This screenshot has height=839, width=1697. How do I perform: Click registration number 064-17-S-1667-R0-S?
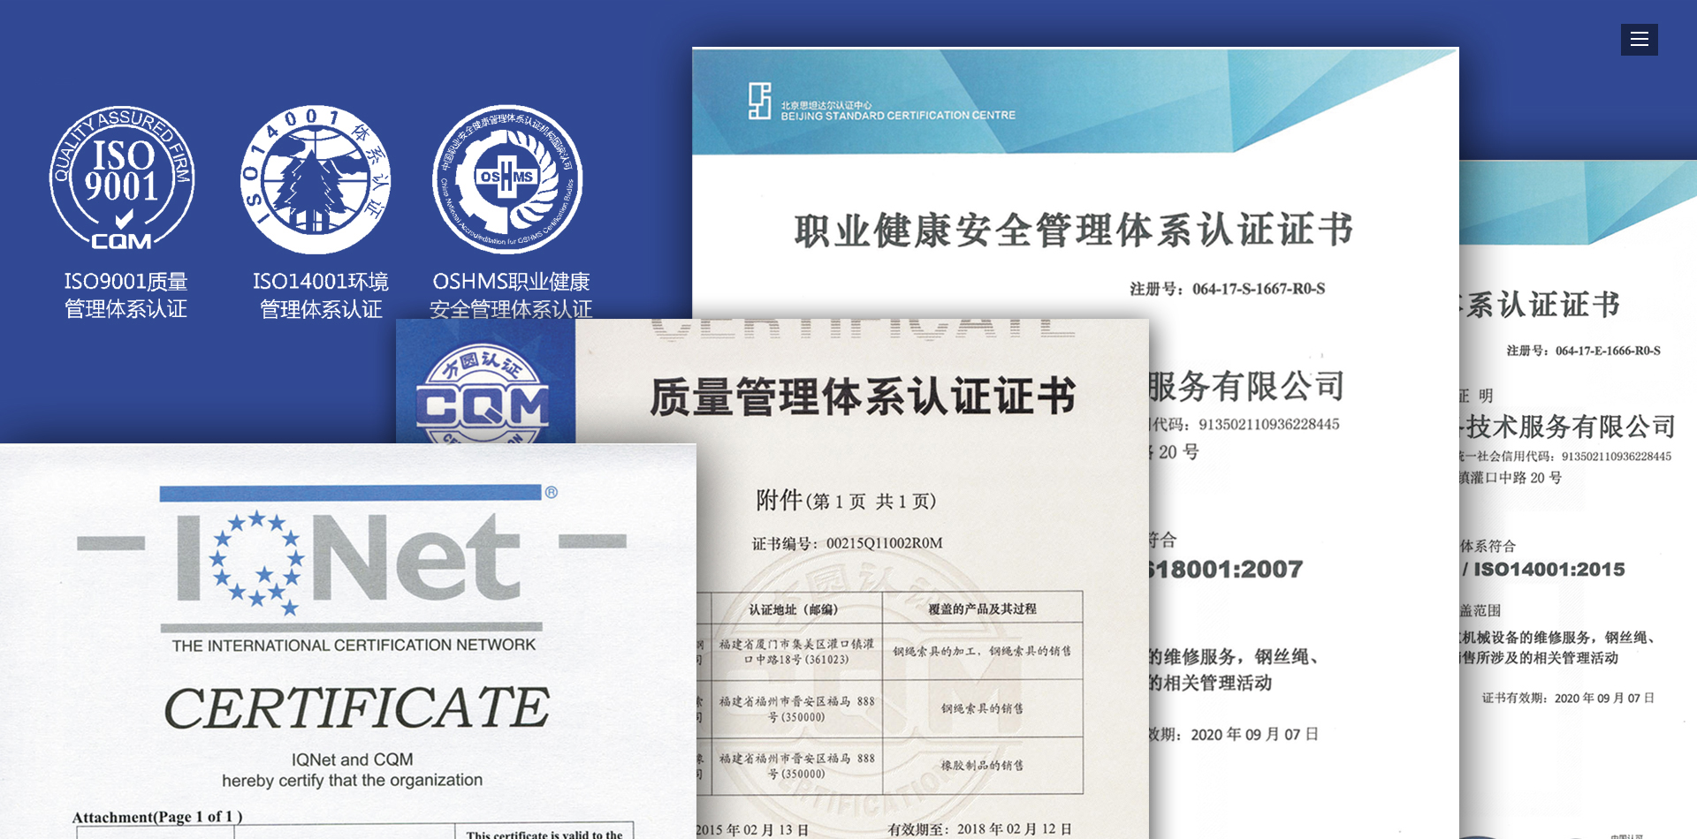point(1258,289)
